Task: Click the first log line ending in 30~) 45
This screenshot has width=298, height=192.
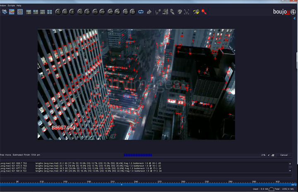Action: (81, 163)
